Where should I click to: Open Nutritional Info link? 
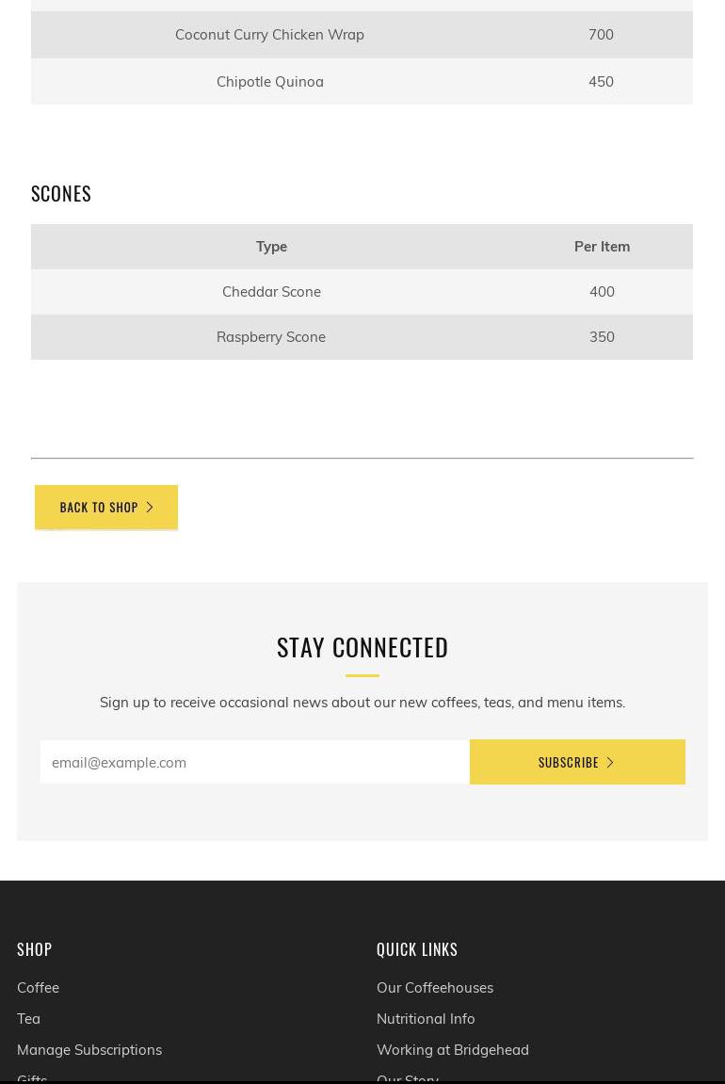[x=426, y=1018]
